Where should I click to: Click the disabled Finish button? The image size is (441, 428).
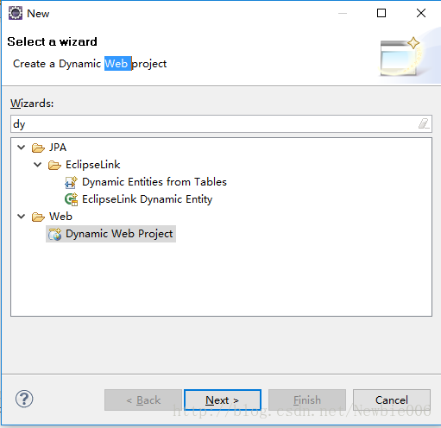coord(307,400)
